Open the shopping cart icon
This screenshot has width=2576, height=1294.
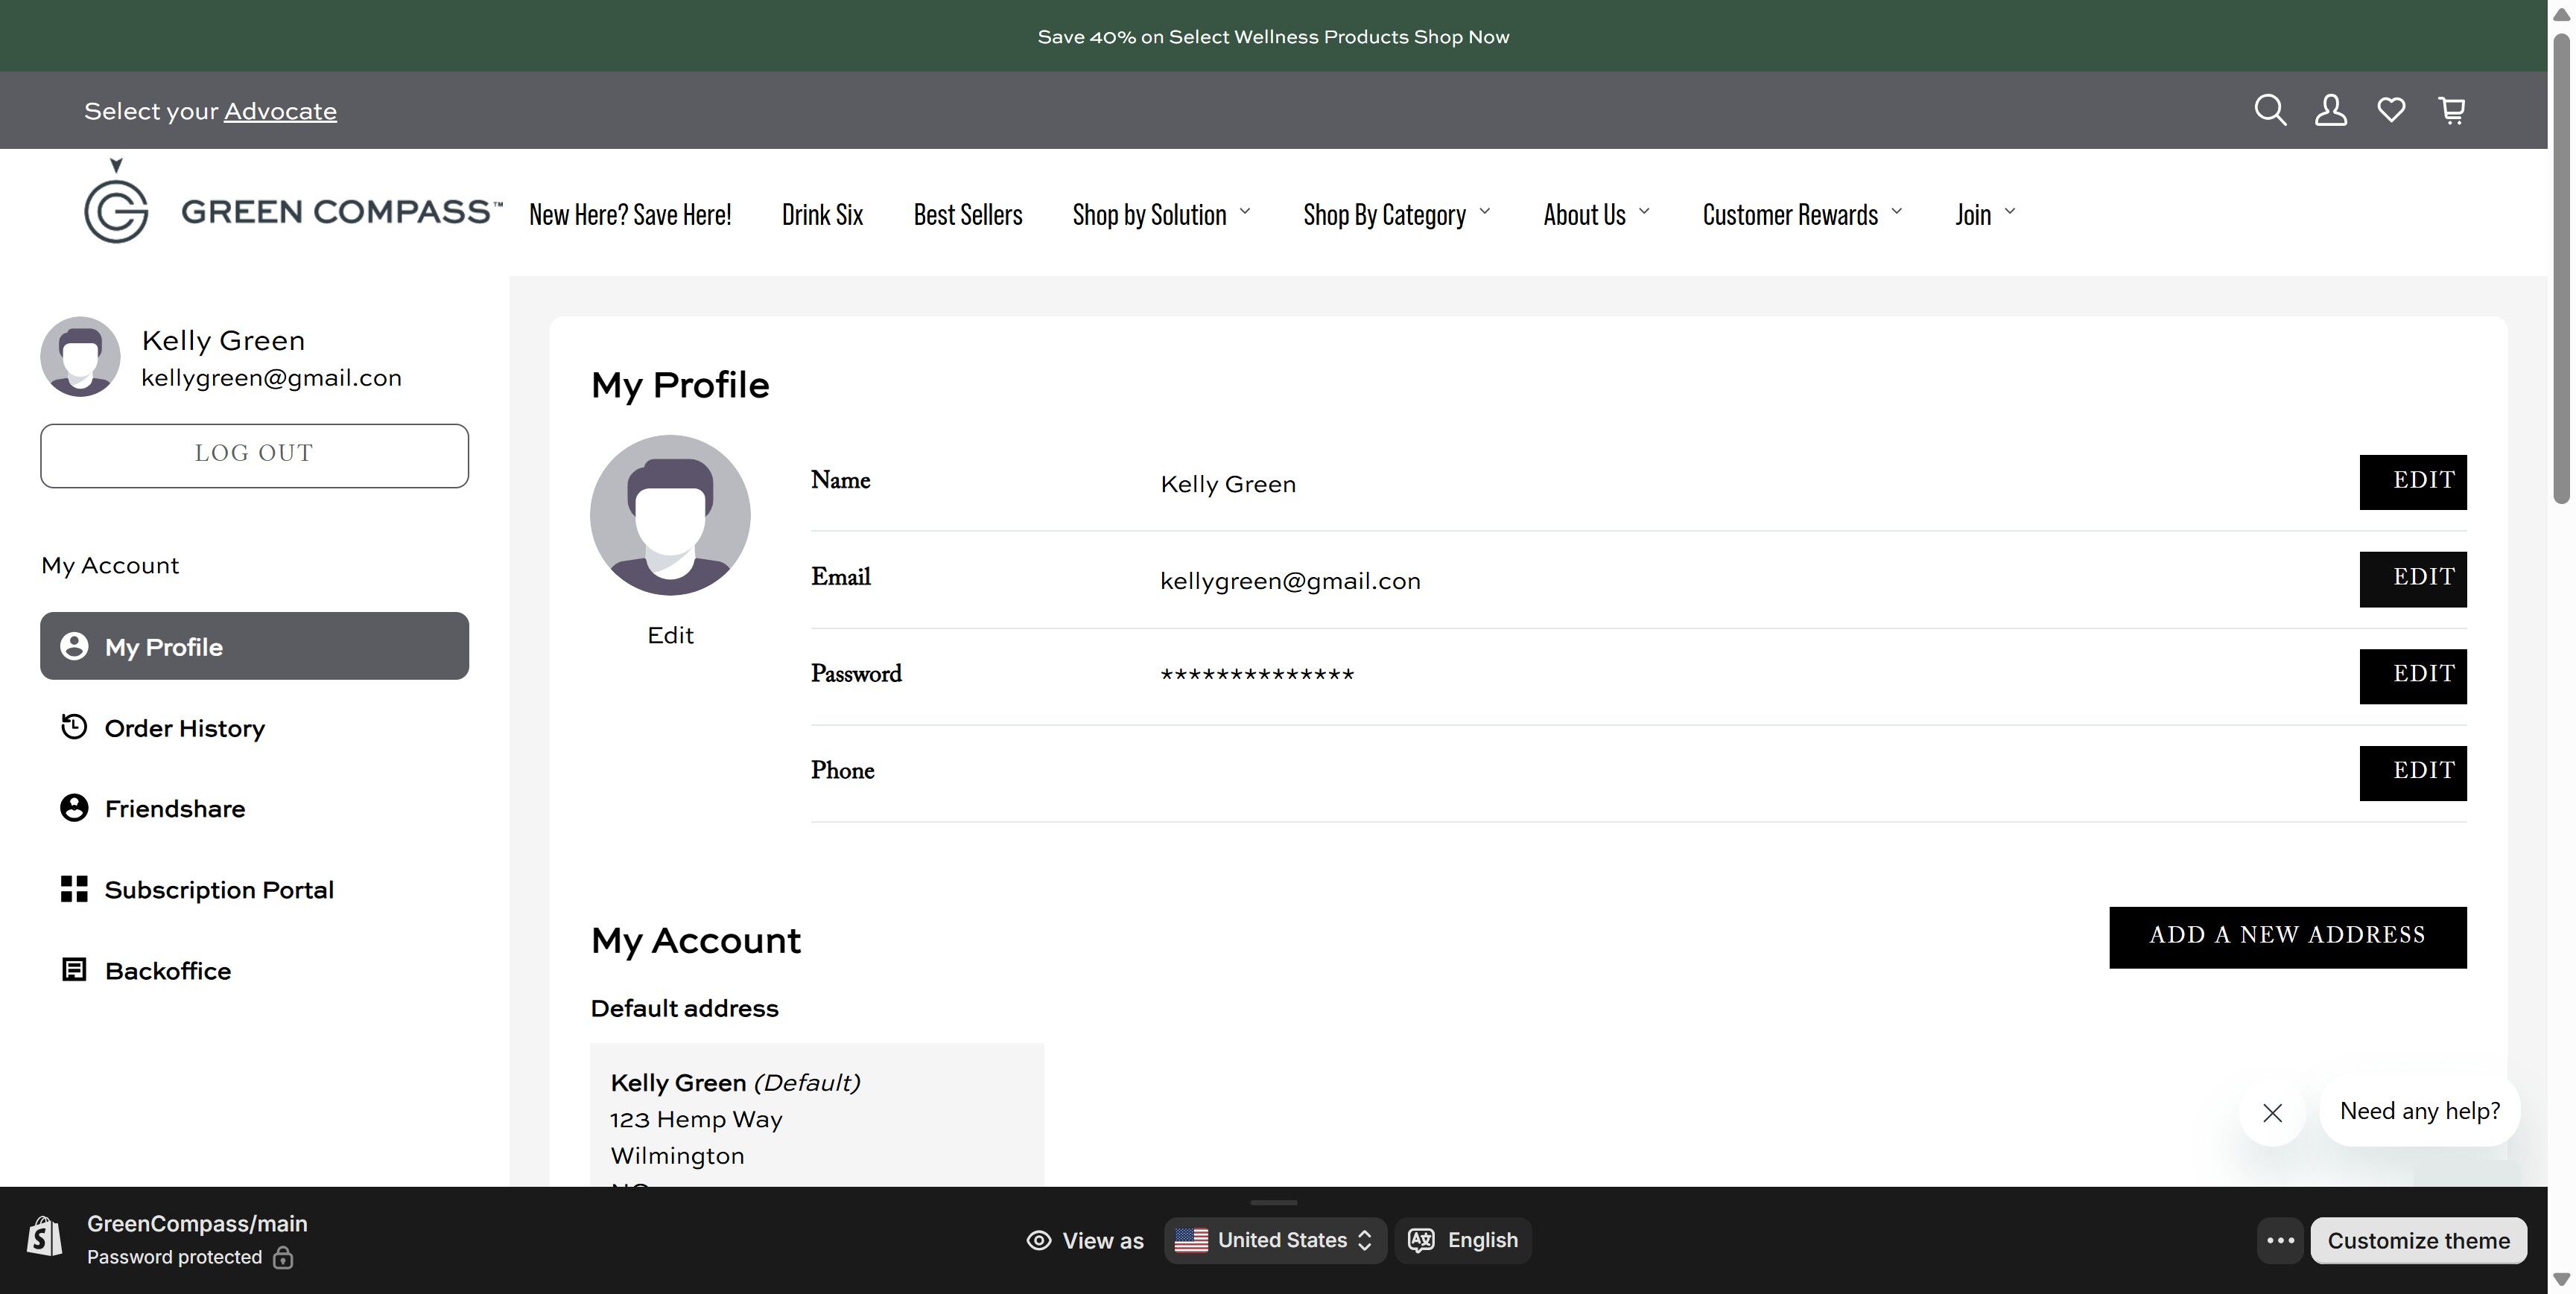(x=2452, y=110)
